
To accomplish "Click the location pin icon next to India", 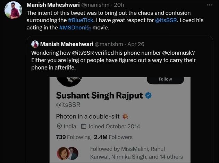I will (59, 126).
